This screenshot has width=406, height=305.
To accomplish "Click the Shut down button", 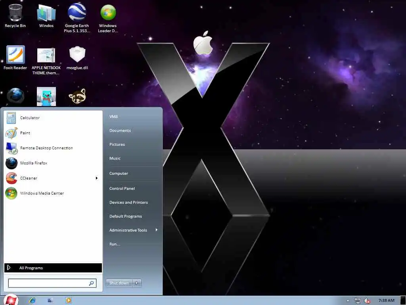I will [x=119, y=283].
